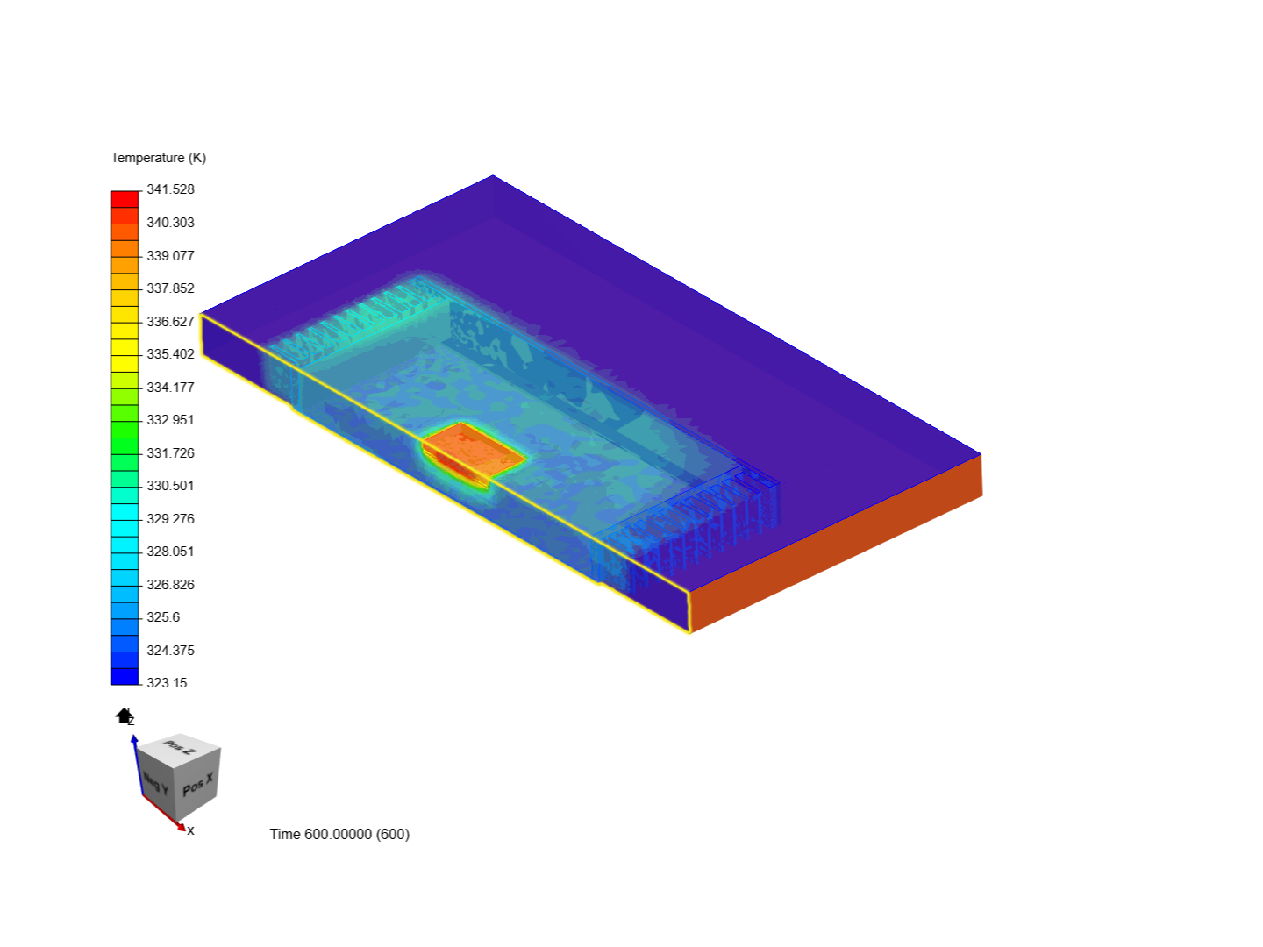
Task: Click the 340.303 legend value
Action: pos(170,223)
